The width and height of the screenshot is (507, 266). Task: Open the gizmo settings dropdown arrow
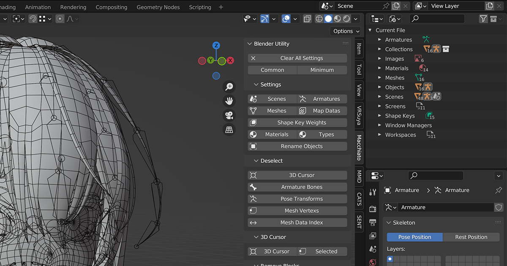(274, 19)
